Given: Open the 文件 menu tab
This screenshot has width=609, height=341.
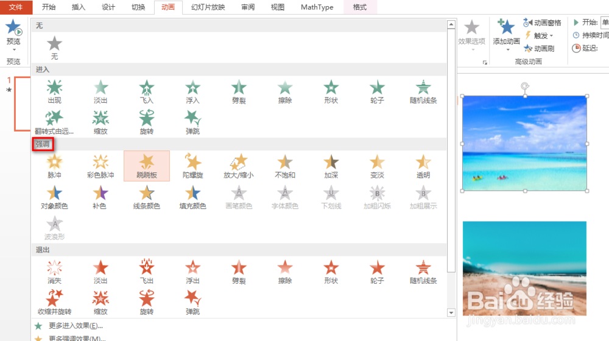Looking at the screenshot, I should pyautogui.click(x=16, y=7).
